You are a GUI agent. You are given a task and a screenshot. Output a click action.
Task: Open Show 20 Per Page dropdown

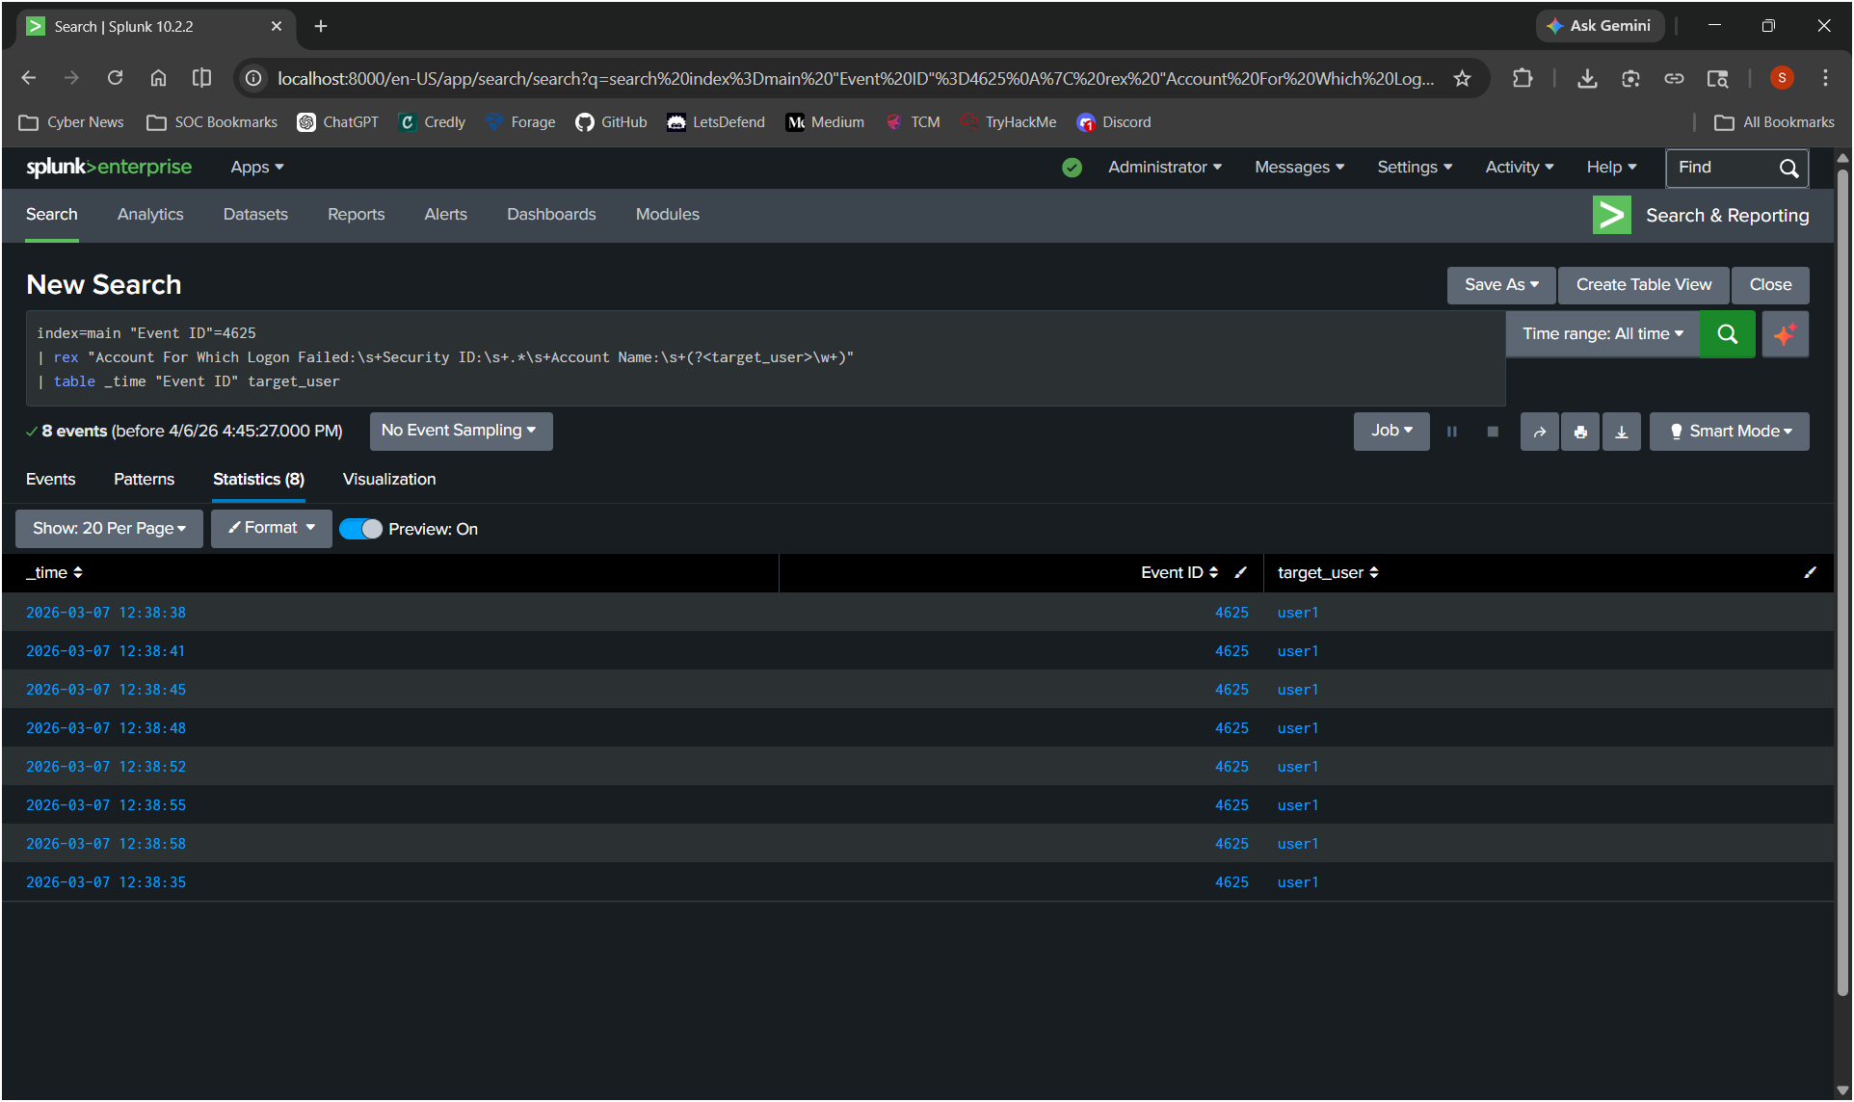pyautogui.click(x=109, y=528)
